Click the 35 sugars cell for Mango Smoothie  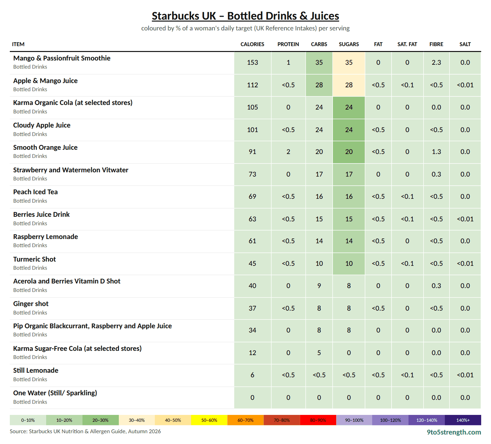(349, 62)
